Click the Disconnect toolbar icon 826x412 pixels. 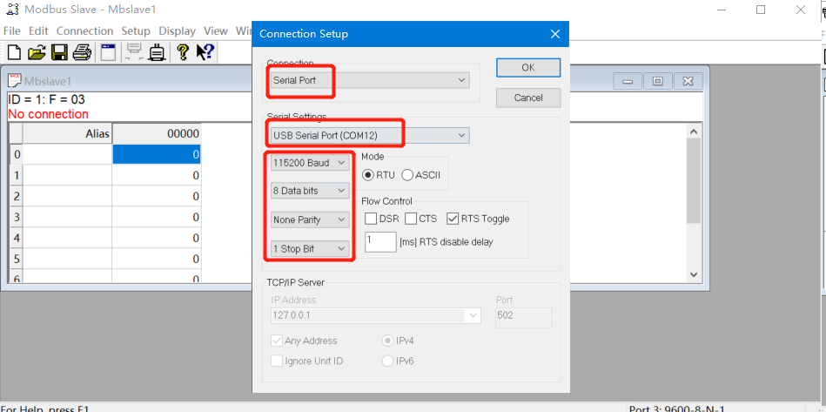tap(158, 53)
